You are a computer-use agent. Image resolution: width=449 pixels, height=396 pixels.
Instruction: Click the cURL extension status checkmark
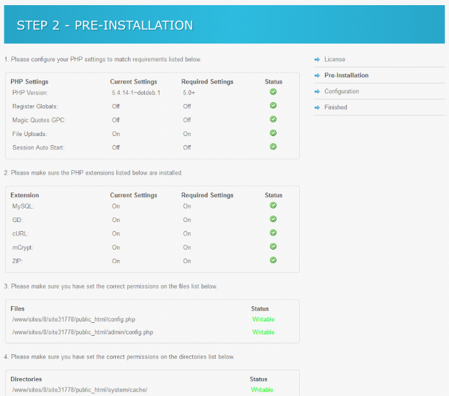click(273, 233)
